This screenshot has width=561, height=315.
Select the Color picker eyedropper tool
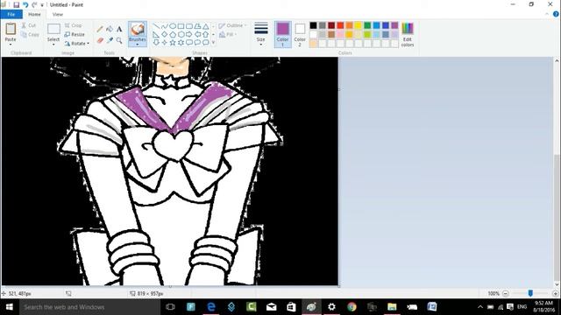110,40
